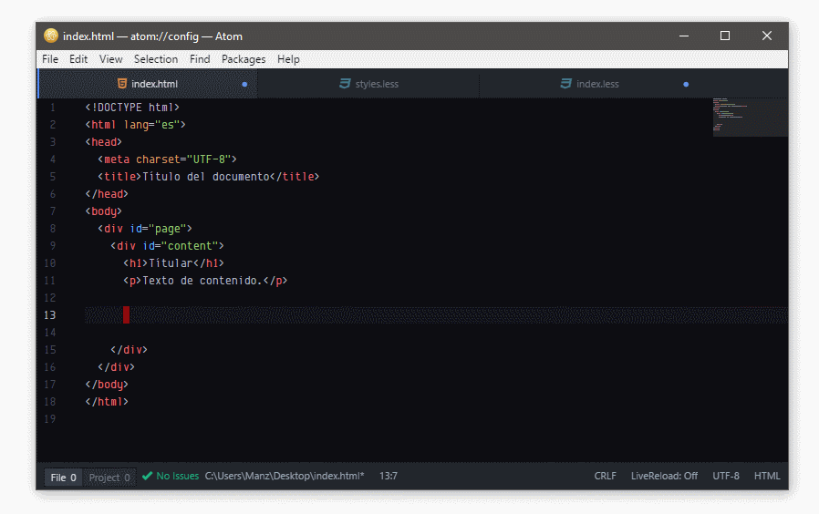
Task: Toggle LiveReload: Off in status bar
Action: click(x=664, y=476)
